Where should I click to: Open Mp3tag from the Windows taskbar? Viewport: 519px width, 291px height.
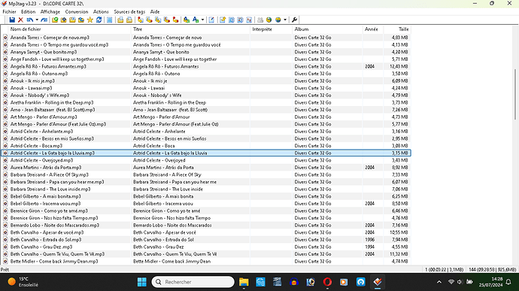(378, 282)
